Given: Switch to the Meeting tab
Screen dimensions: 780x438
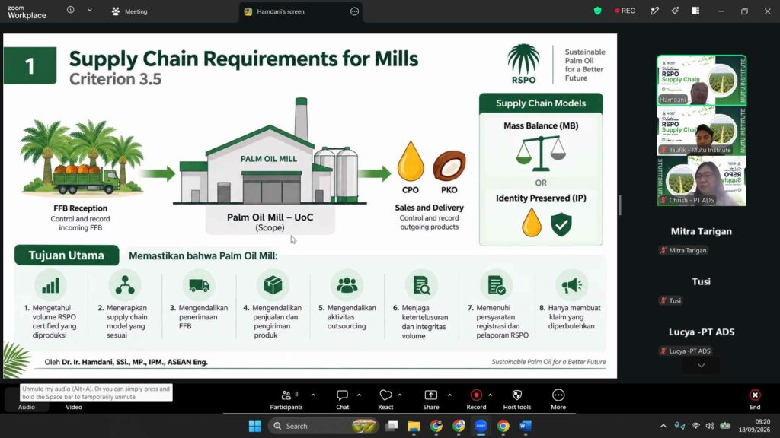Looking at the screenshot, I should [x=129, y=11].
